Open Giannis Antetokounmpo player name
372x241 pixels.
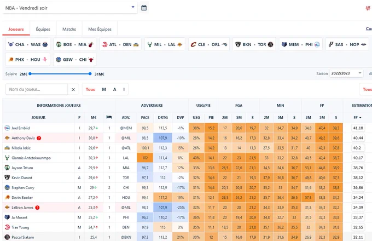[x=31, y=158]
